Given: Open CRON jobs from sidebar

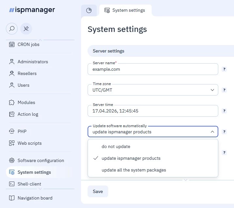Looking at the screenshot, I should (28, 44).
